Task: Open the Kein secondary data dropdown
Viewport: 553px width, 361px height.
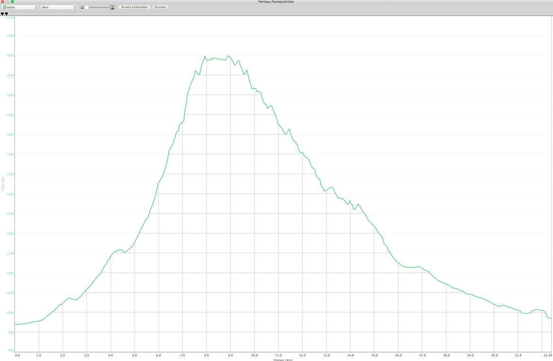Action: pyautogui.click(x=59, y=7)
